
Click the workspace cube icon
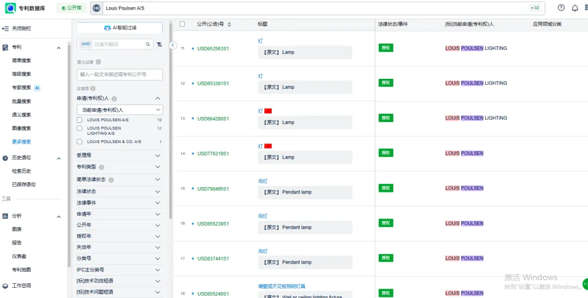click(5, 285)
